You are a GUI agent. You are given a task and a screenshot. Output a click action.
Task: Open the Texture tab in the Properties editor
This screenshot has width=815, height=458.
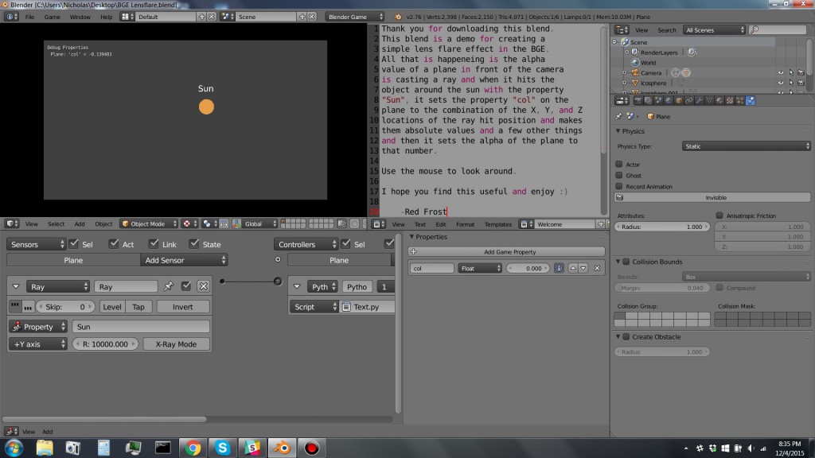729,100
